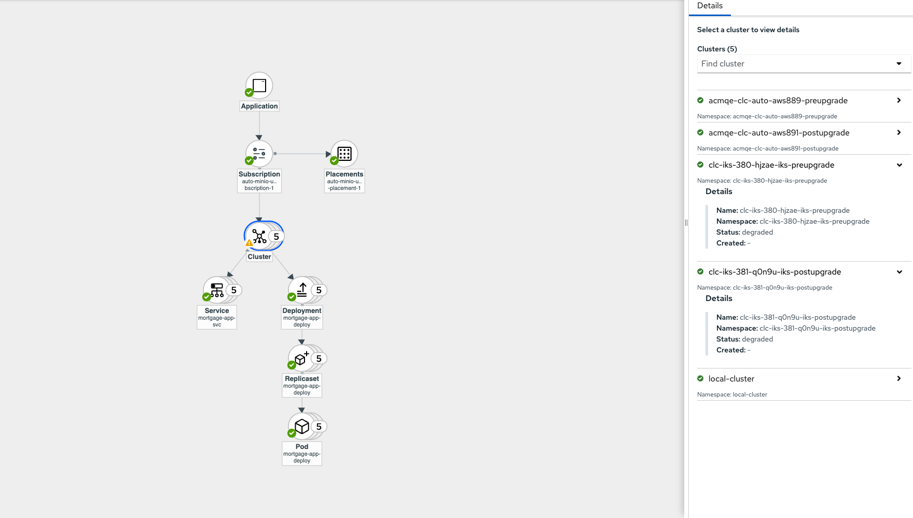Expand local-cluster details chevron

coord(899,379)
